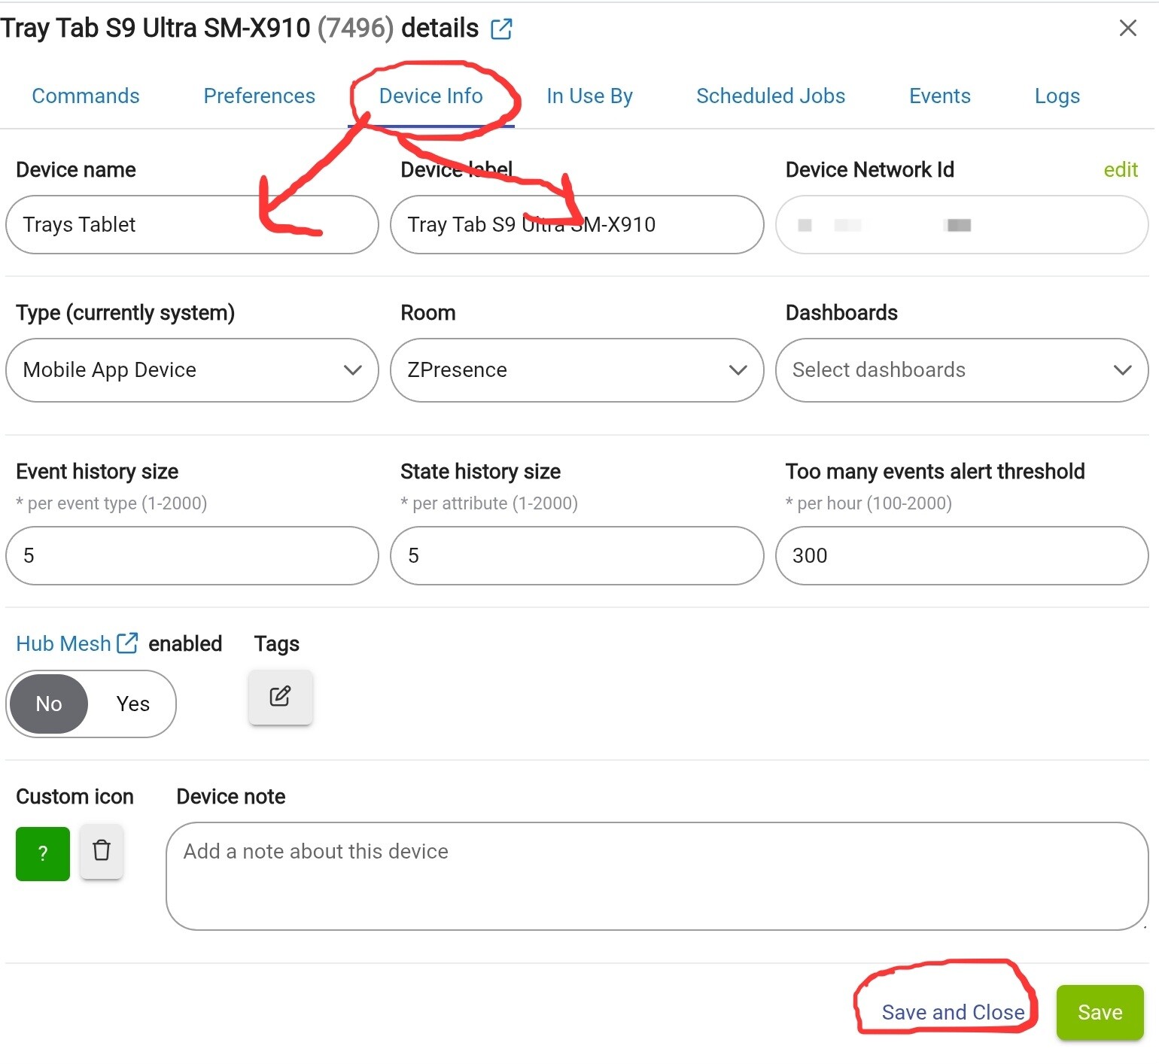The width and height of the screenshot is (1159, 1064).
Task: Open the Preferences tab
Action: pos(259,96)
